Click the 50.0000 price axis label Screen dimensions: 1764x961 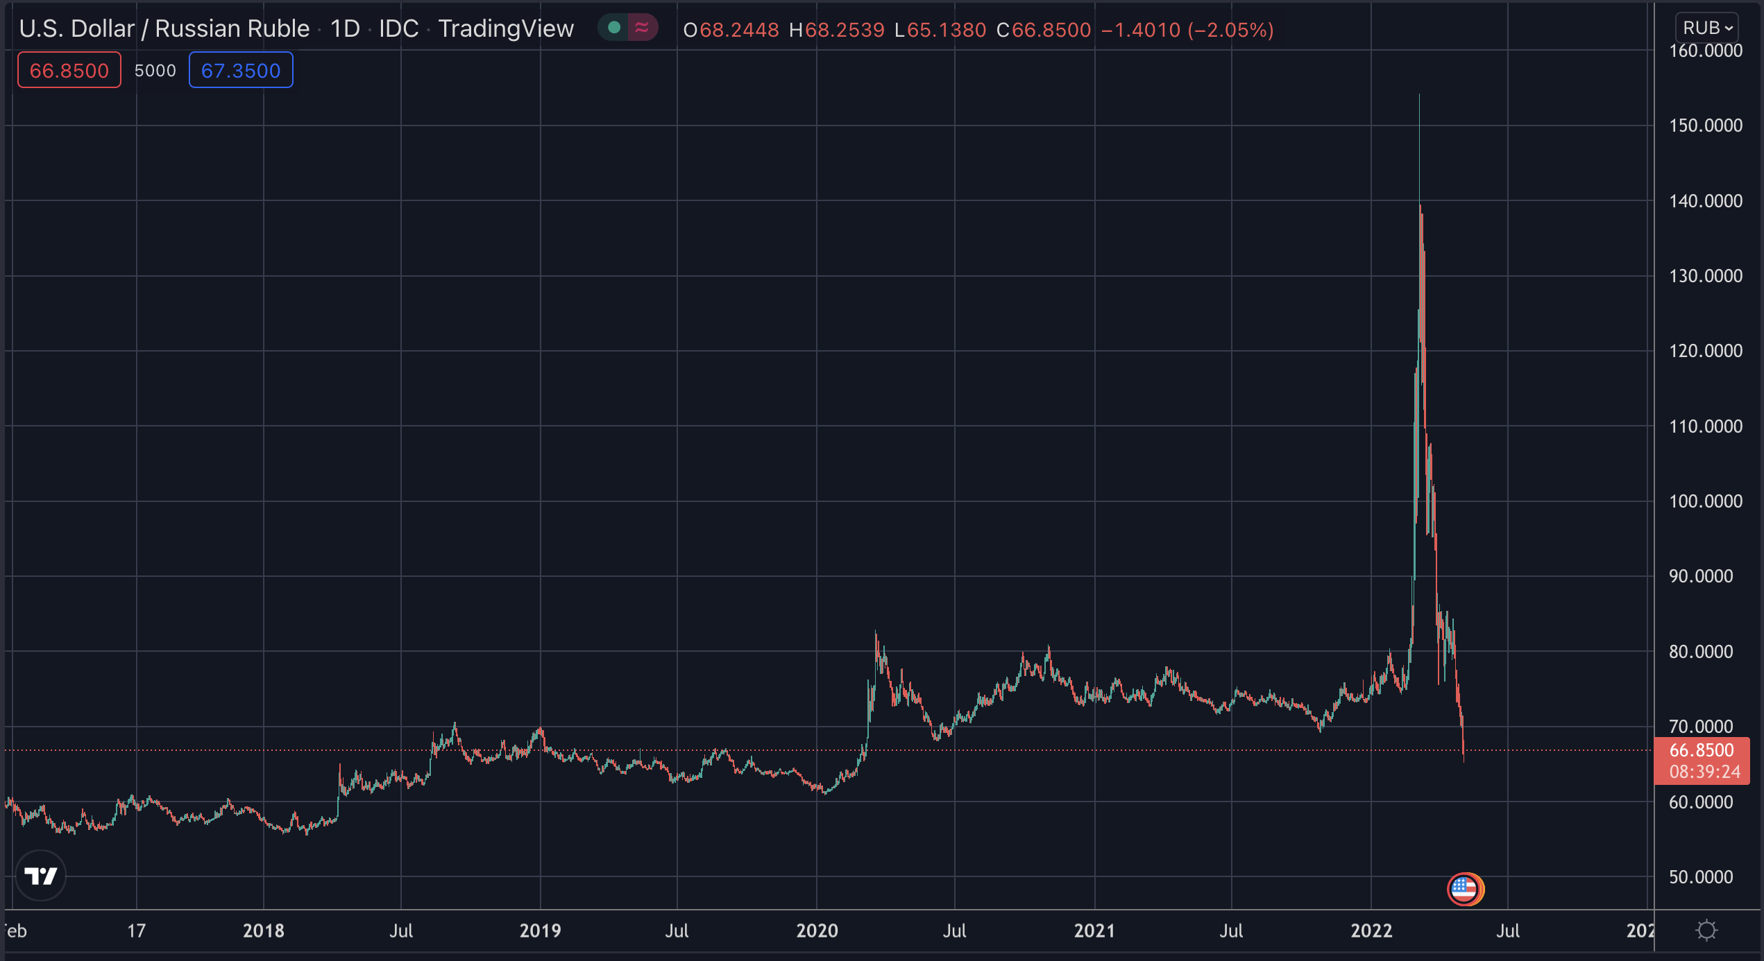1701,877
